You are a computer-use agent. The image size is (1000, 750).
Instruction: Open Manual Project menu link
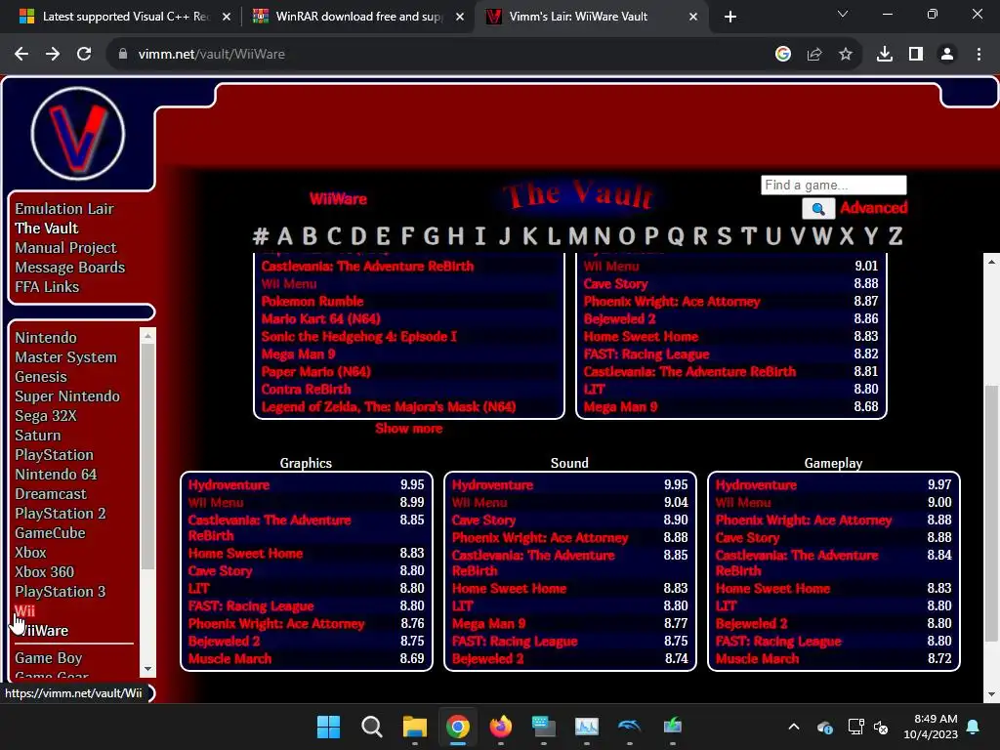tap(65, 248)
